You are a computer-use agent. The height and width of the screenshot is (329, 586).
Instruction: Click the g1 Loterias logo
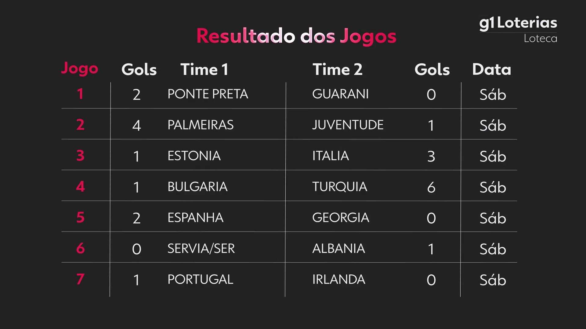click(518, 23)
